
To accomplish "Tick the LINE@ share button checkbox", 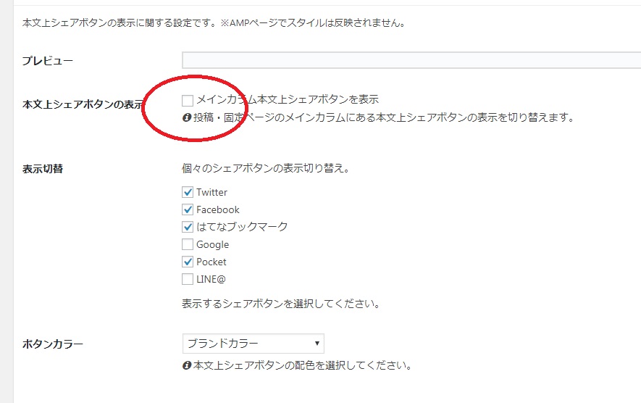I will coord(188,280).
